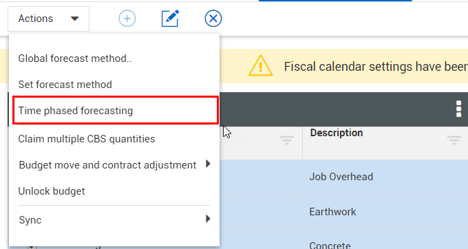This screenshot has width=468, height=249.
Task: Select Global forecast method.. menu entry
Action: (75, 58)
